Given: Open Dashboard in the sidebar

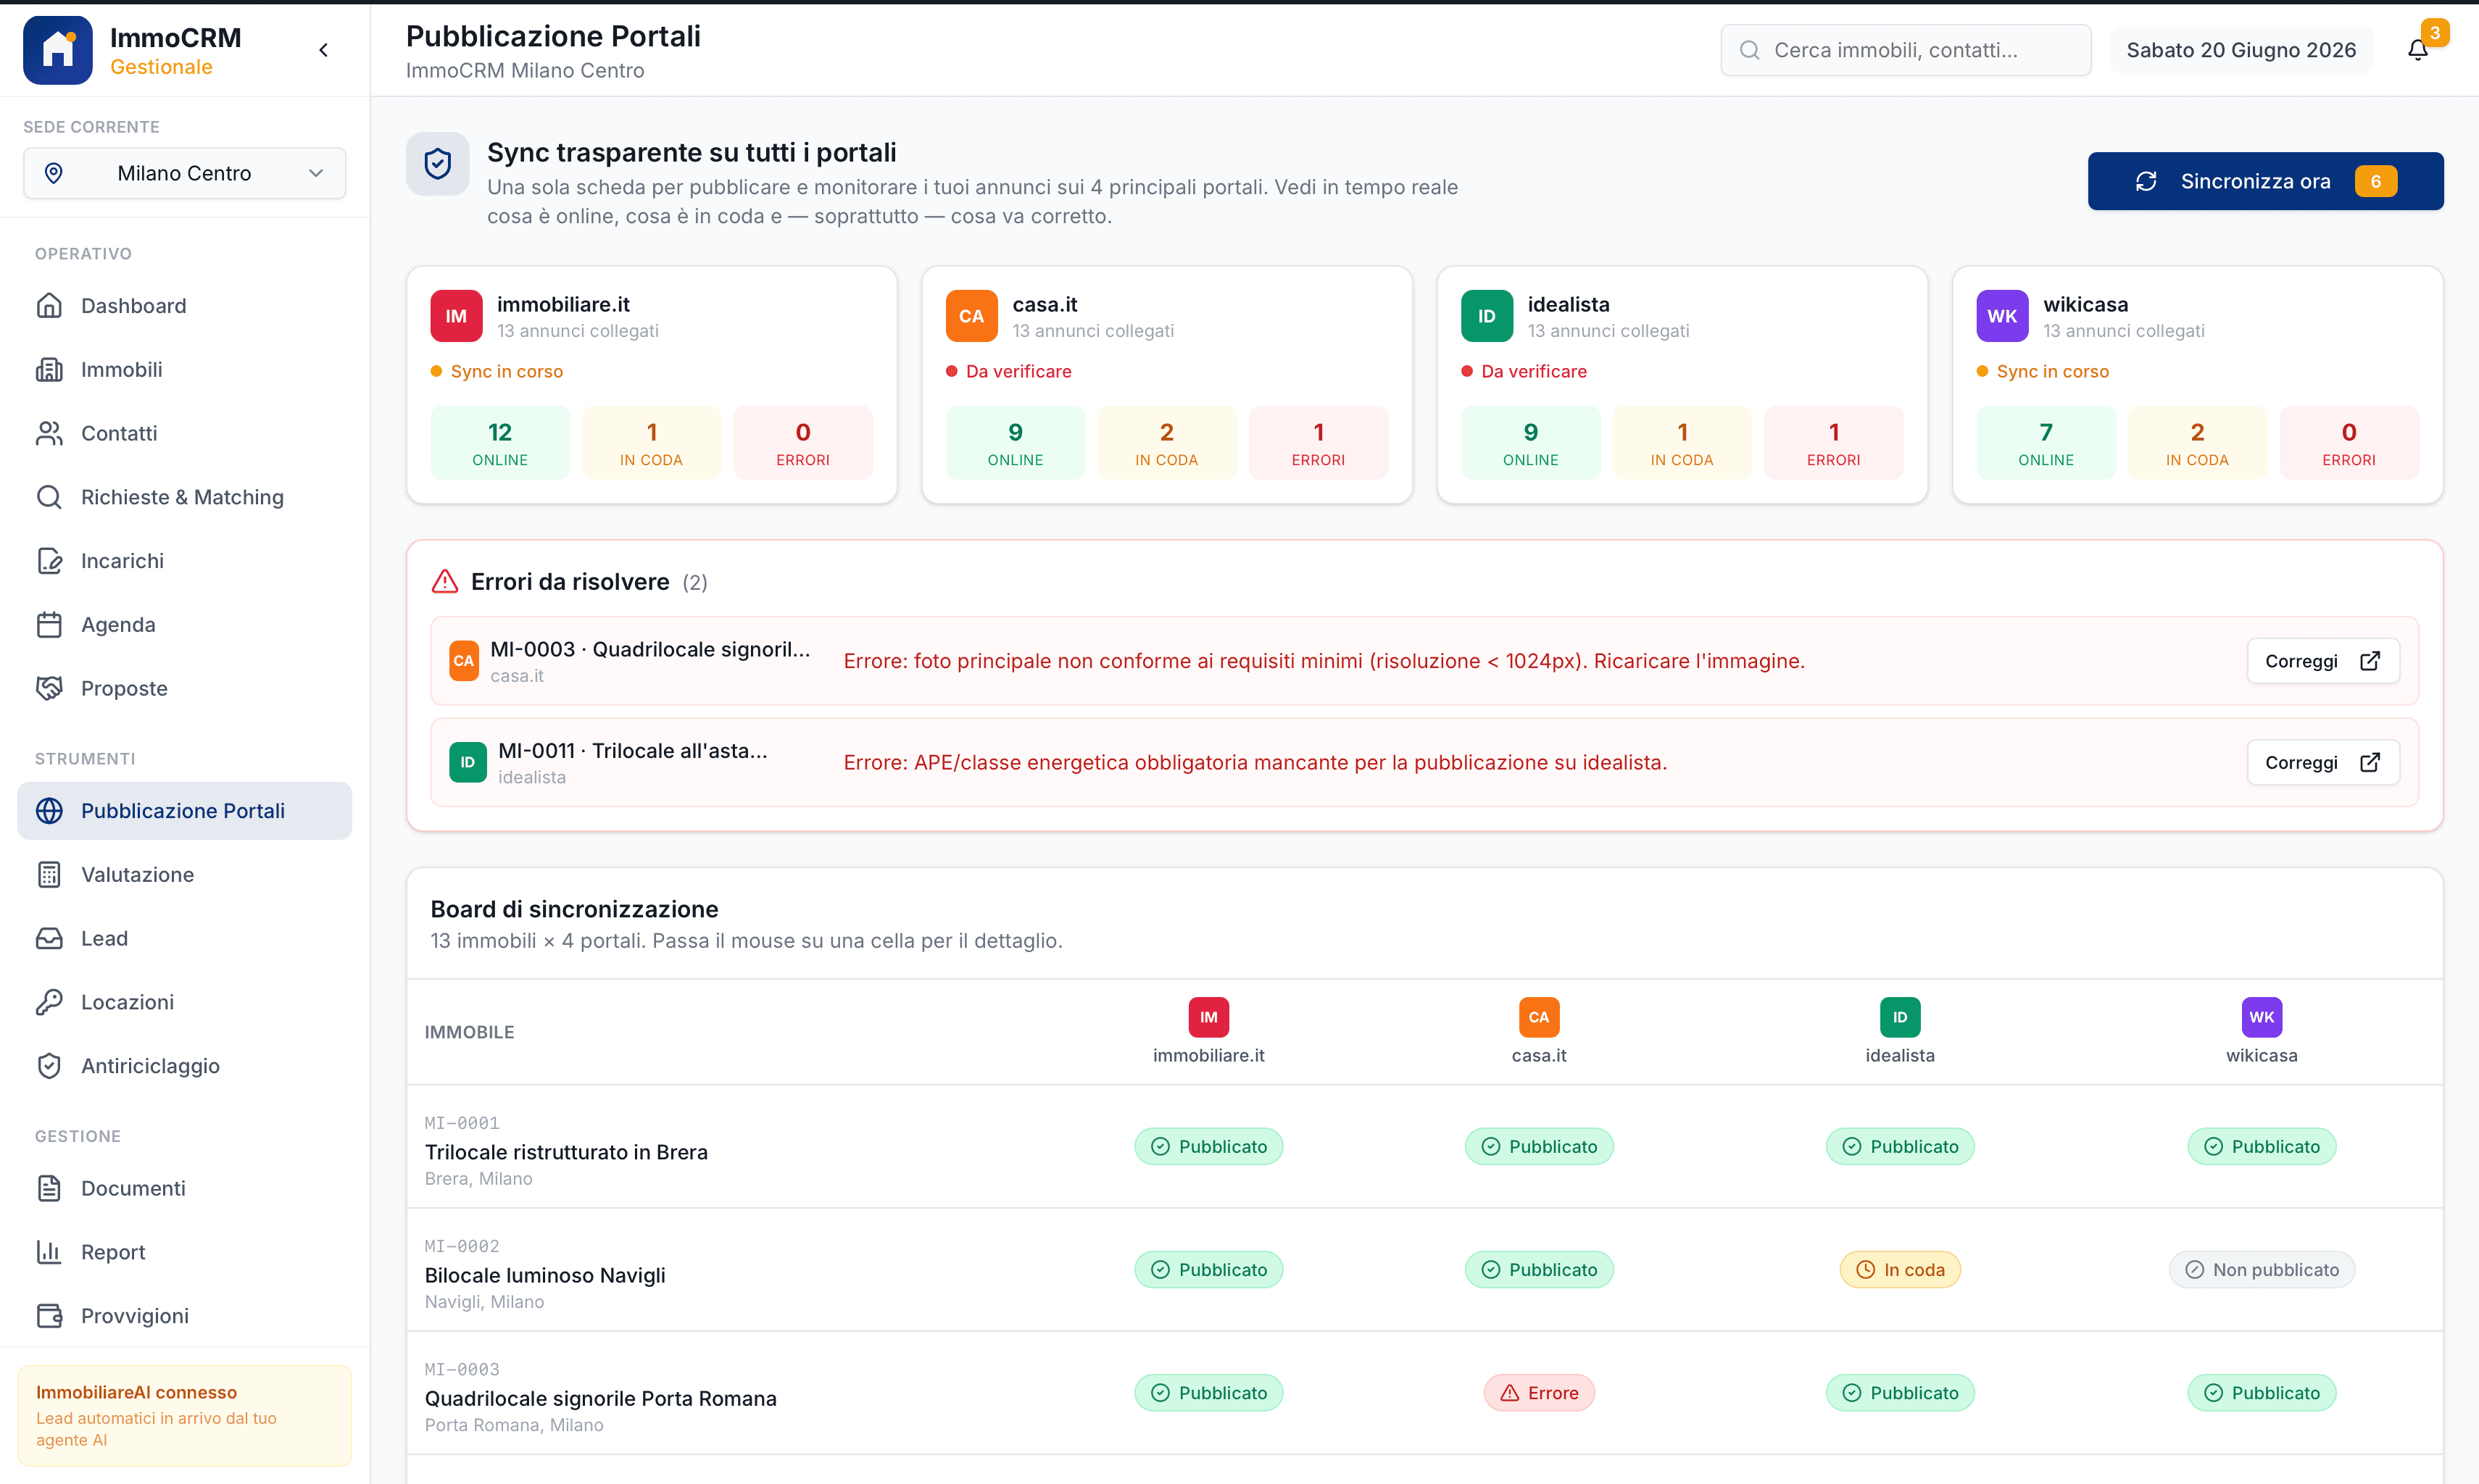Looking at the screenshot, I should (184, 306).
